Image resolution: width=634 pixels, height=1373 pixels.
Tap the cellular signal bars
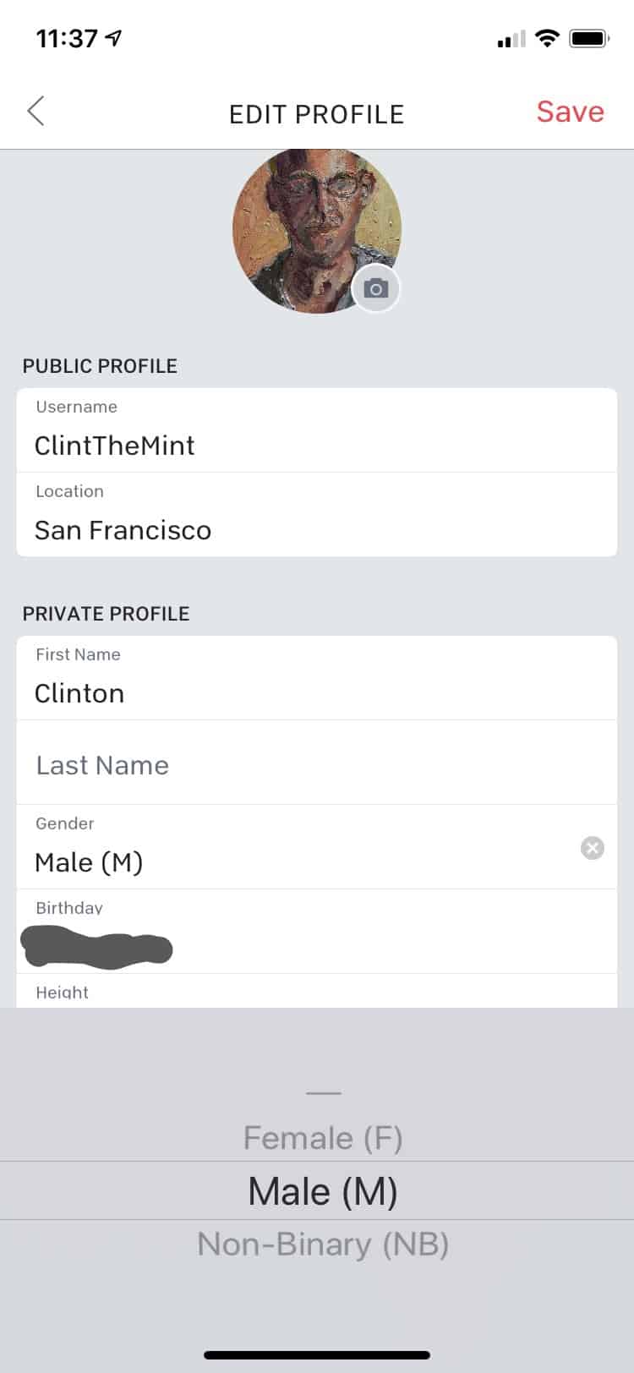click(x=511, y=39)
